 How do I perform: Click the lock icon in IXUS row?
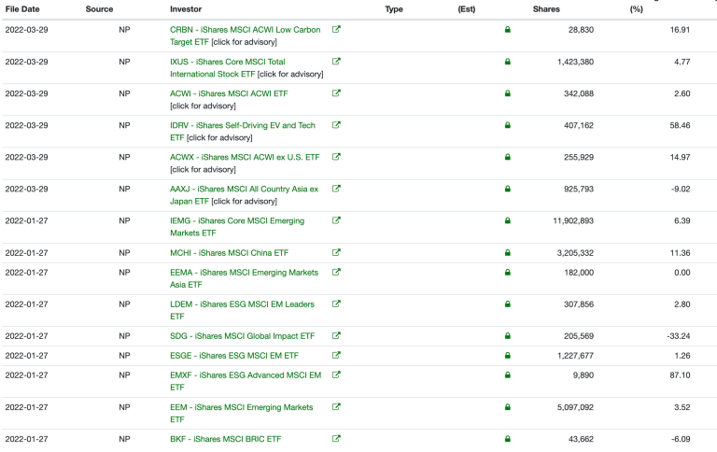click(x=508, y=62)
